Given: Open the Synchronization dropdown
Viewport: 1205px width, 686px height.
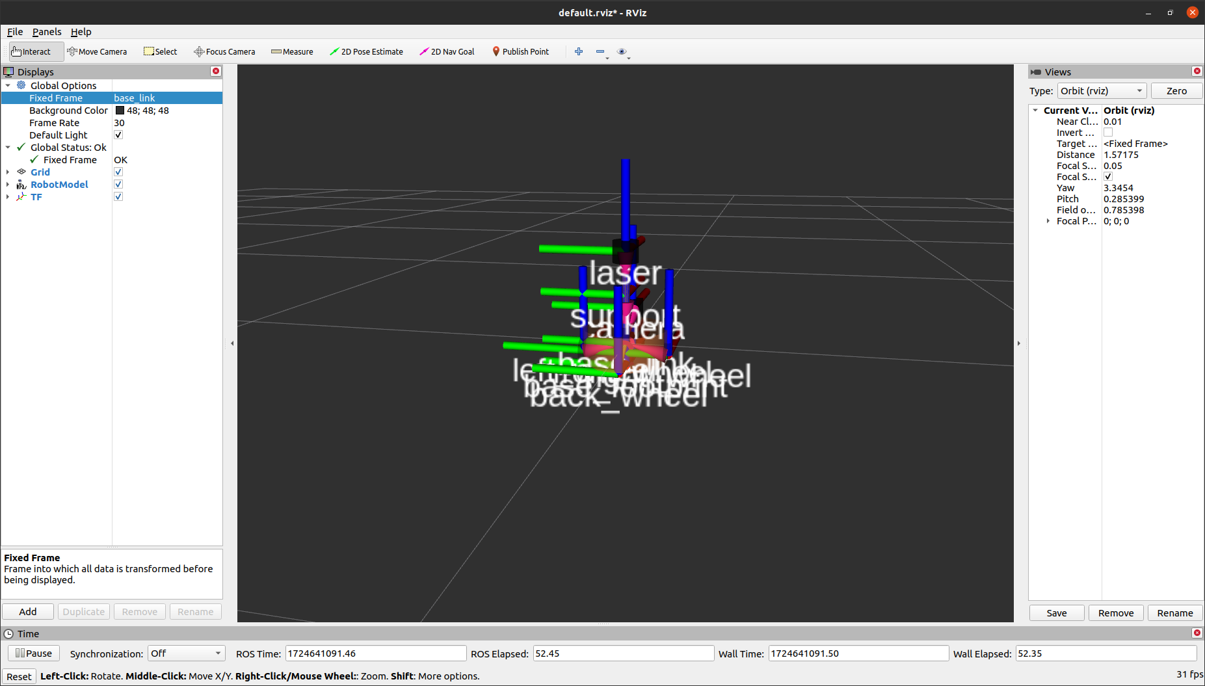Looking at the screenshot, I should pyautogui.click(x=186, y=653).
